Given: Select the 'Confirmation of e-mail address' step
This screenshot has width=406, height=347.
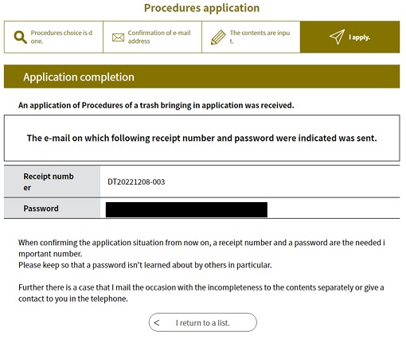Looking at the screenshot, I should pyautogui.click(x=152, y=37).
